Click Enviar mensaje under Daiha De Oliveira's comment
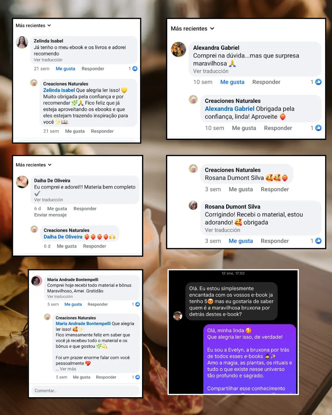 click(50, 215)
